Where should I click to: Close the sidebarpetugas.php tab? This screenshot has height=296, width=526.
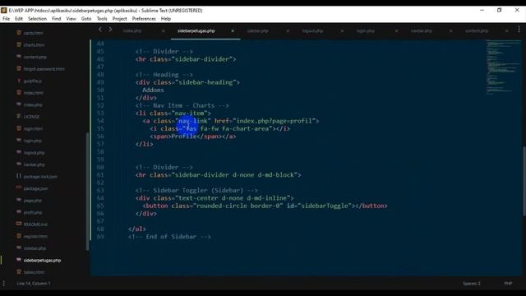click(x=233, y=31)
